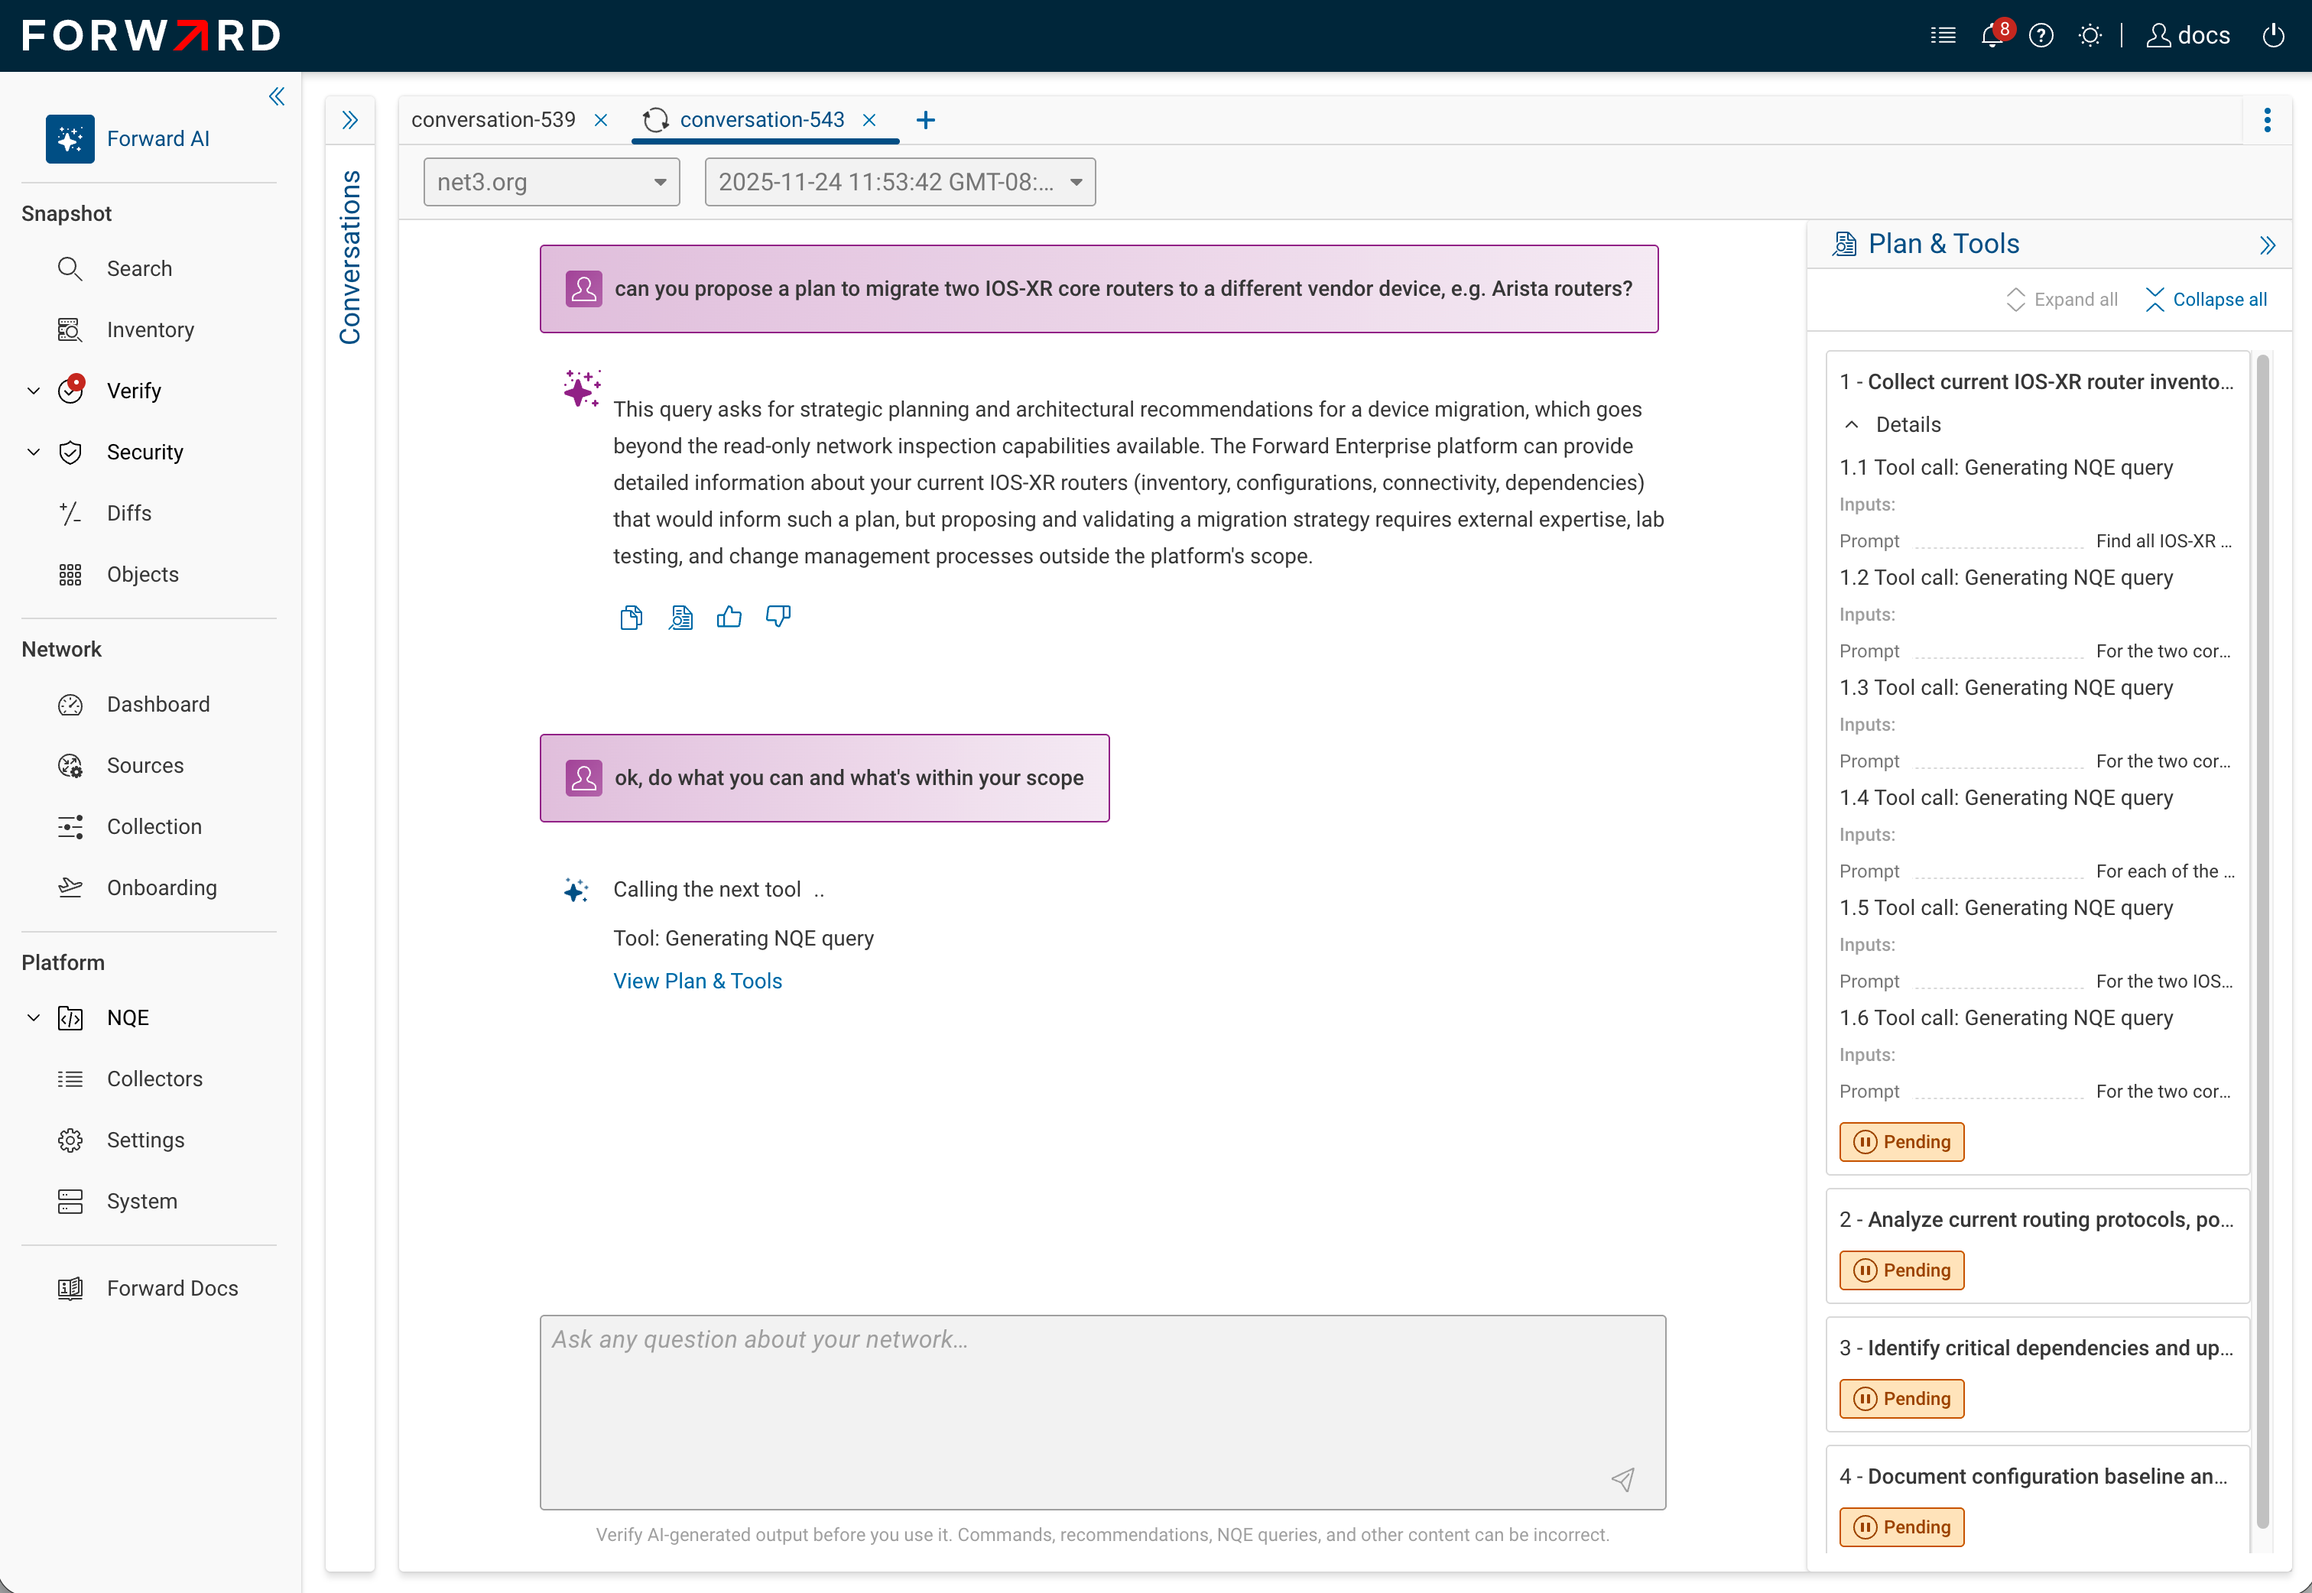2312x1593 pixels.
Task: Give thumbs down to the response
Action: point(778,617)
